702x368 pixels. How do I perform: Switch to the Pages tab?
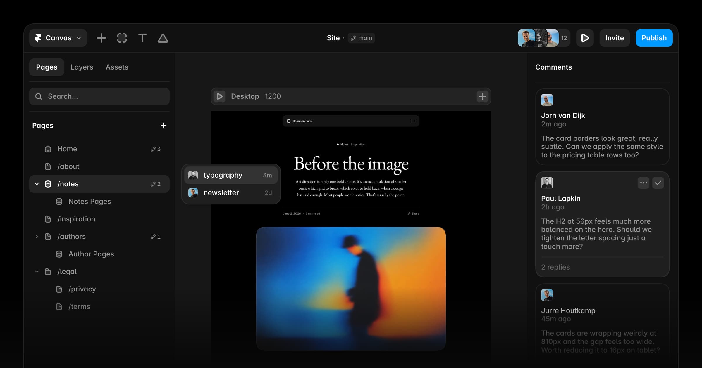(x=47, y=67)
